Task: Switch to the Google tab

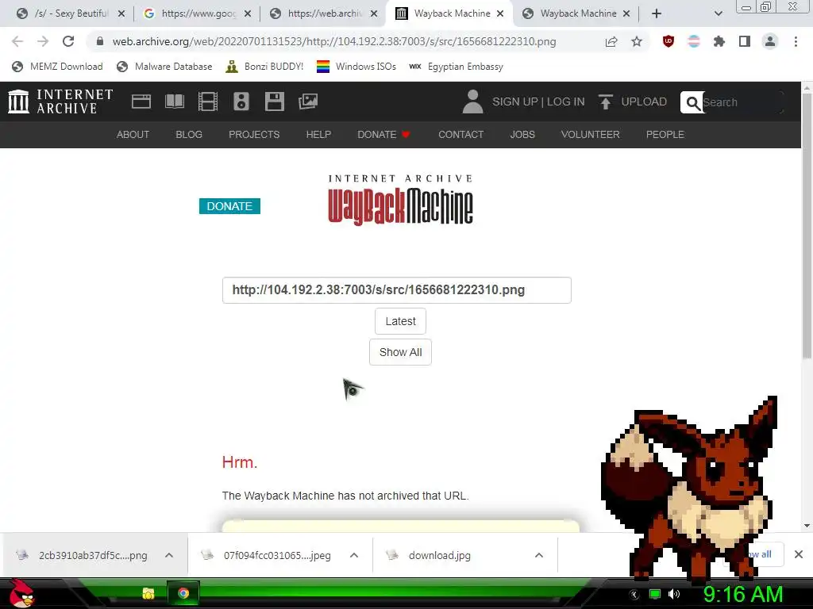Action: point(197,13)
